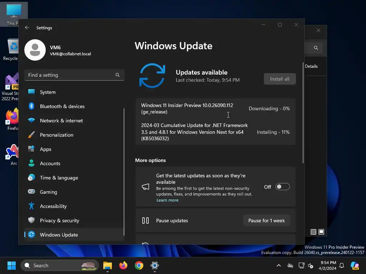Click the Details label in the background window
366x274 pixels.
311,66
